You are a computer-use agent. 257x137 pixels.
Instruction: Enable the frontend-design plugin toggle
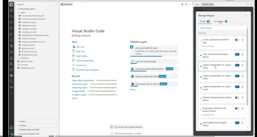click(x=237, y=98)
